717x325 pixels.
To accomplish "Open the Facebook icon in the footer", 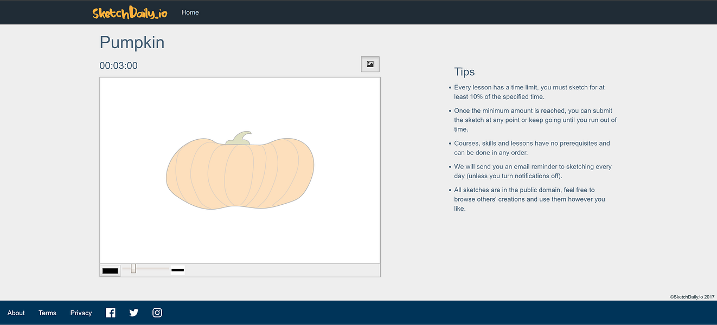I will [110, 313].
